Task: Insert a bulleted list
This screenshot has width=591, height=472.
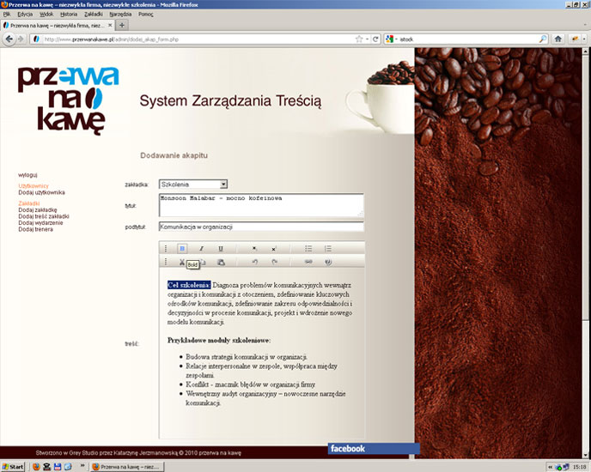Action: (x=308, y=249)
